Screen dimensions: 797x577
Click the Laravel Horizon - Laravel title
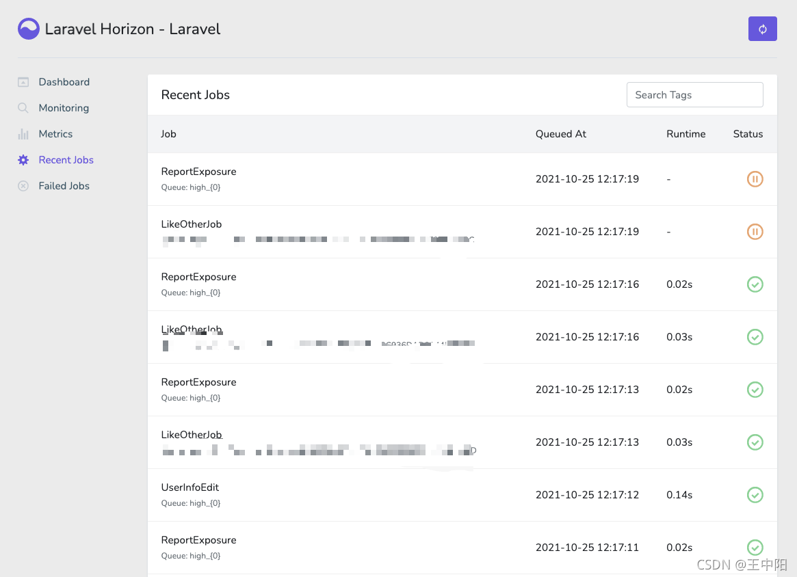coord(133,29)
